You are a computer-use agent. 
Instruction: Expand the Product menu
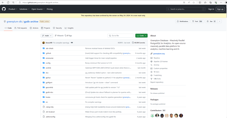click(13, 9)
